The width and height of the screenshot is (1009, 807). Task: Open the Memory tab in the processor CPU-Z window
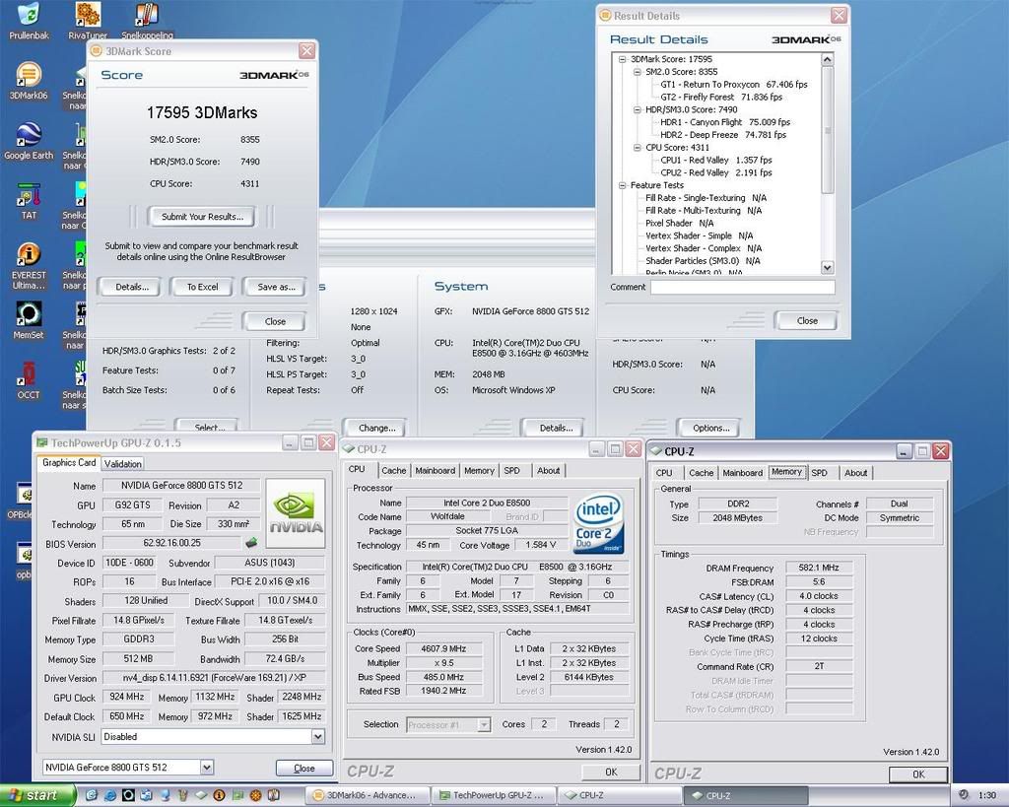click(480, 471)
